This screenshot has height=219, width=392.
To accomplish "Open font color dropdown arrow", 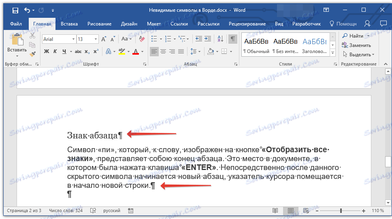I will click(x=142, y=52).
